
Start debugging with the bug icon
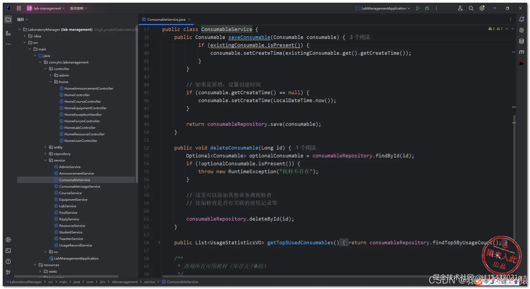pyautogui.click(x=427, y=8)
